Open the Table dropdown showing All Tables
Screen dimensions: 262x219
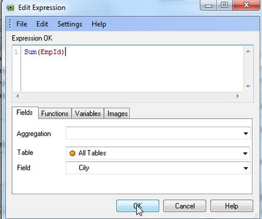158,153
